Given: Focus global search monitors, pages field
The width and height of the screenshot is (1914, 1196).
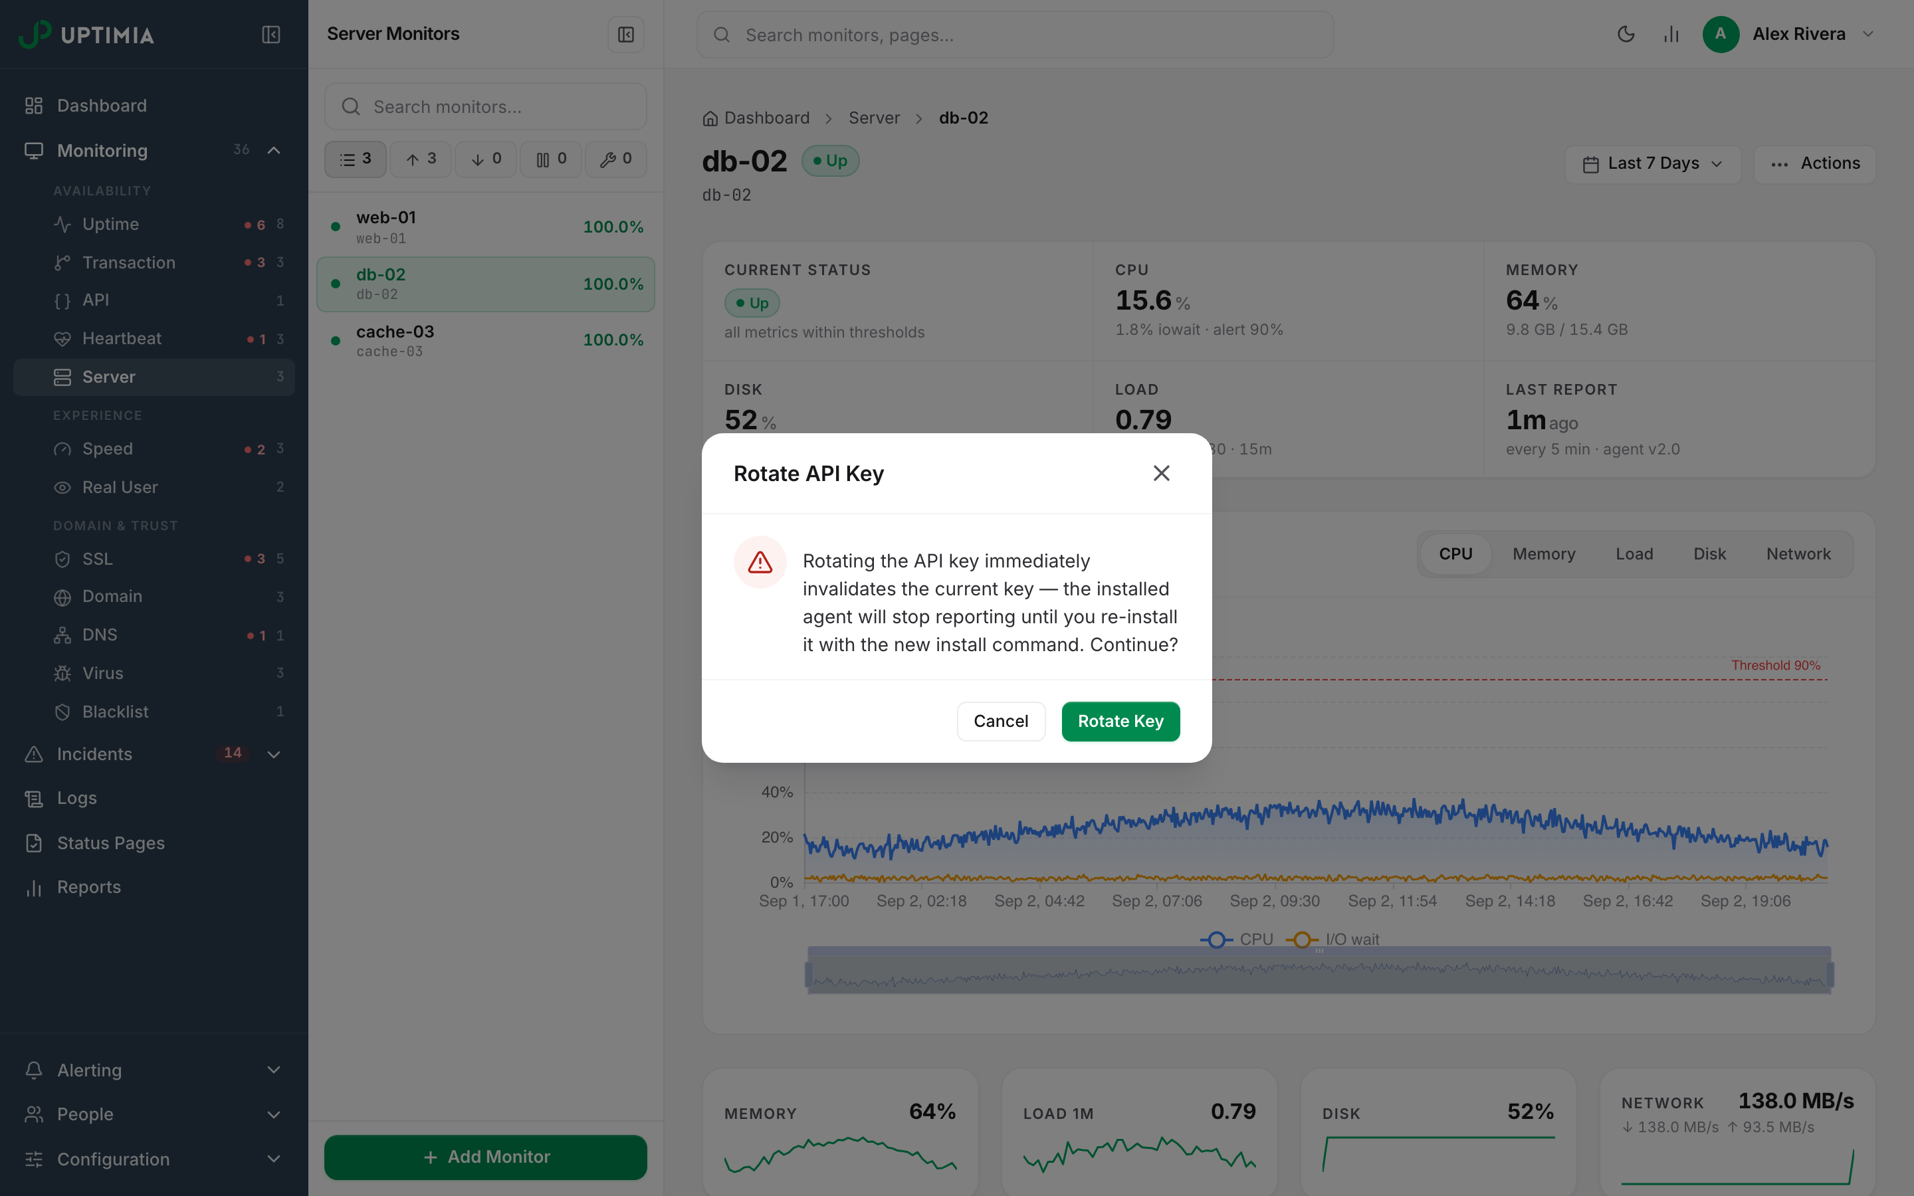Looking at the screenshot, I should [x=1015, y=35].
